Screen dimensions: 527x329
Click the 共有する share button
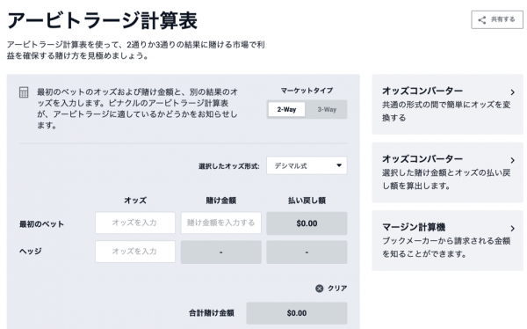pos(497,19)
